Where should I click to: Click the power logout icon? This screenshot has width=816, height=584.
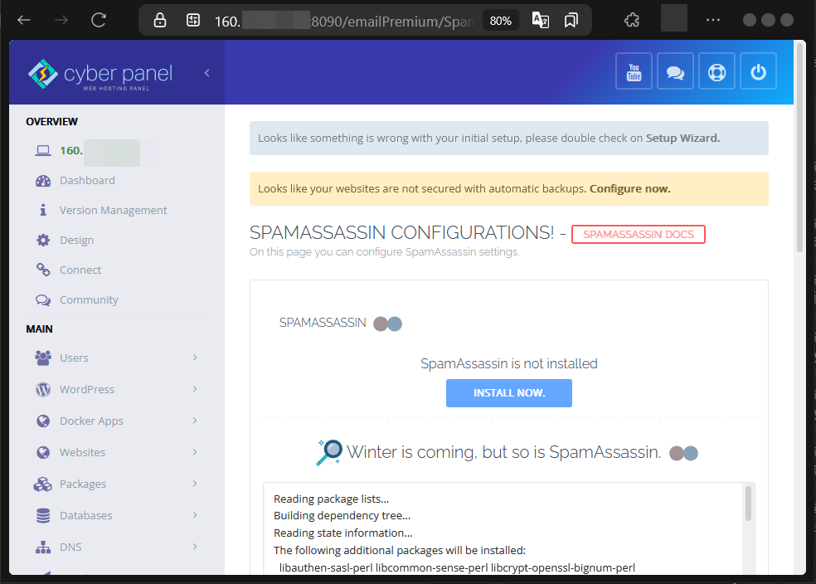(758, 71)
